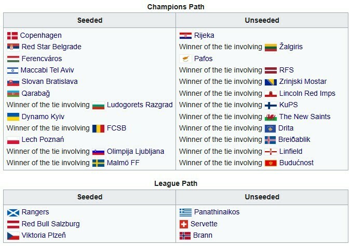This screenshot has height=246, width=351.
Task: Click the Denmark flag beside Copenhagen
Action: 12,36
